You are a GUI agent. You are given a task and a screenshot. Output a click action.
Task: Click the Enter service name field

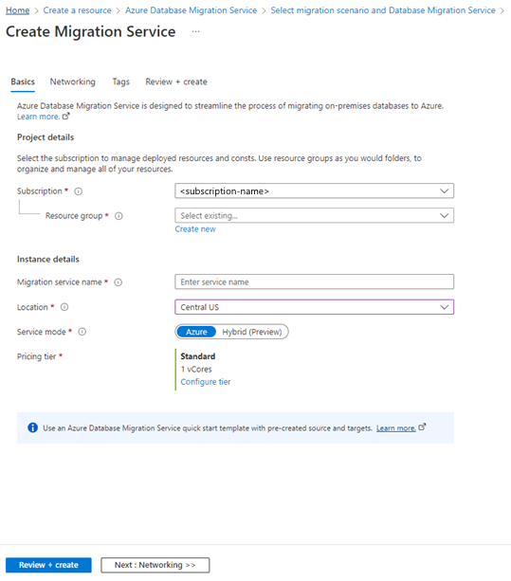click(314, 282)
